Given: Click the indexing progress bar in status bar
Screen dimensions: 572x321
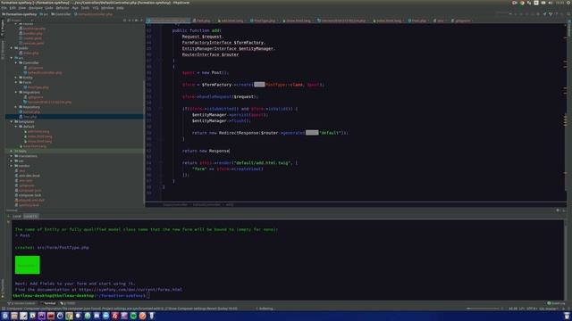Looking at the screenshot, I should click(x=483, y=309).
